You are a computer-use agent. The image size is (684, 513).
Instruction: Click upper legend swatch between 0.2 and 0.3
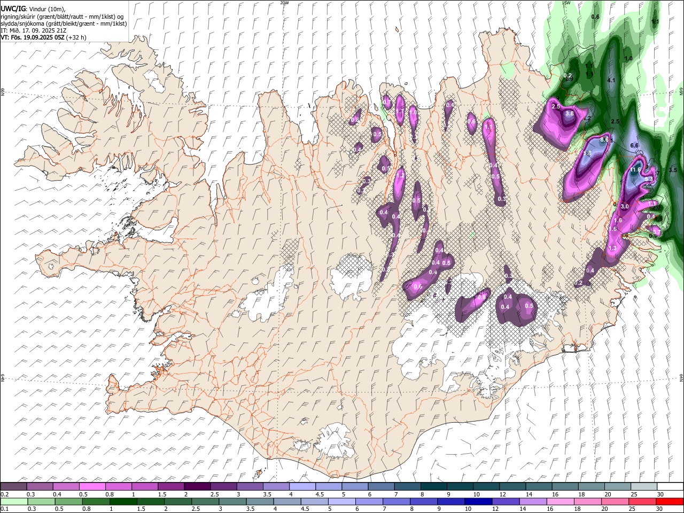pos(14,487)
